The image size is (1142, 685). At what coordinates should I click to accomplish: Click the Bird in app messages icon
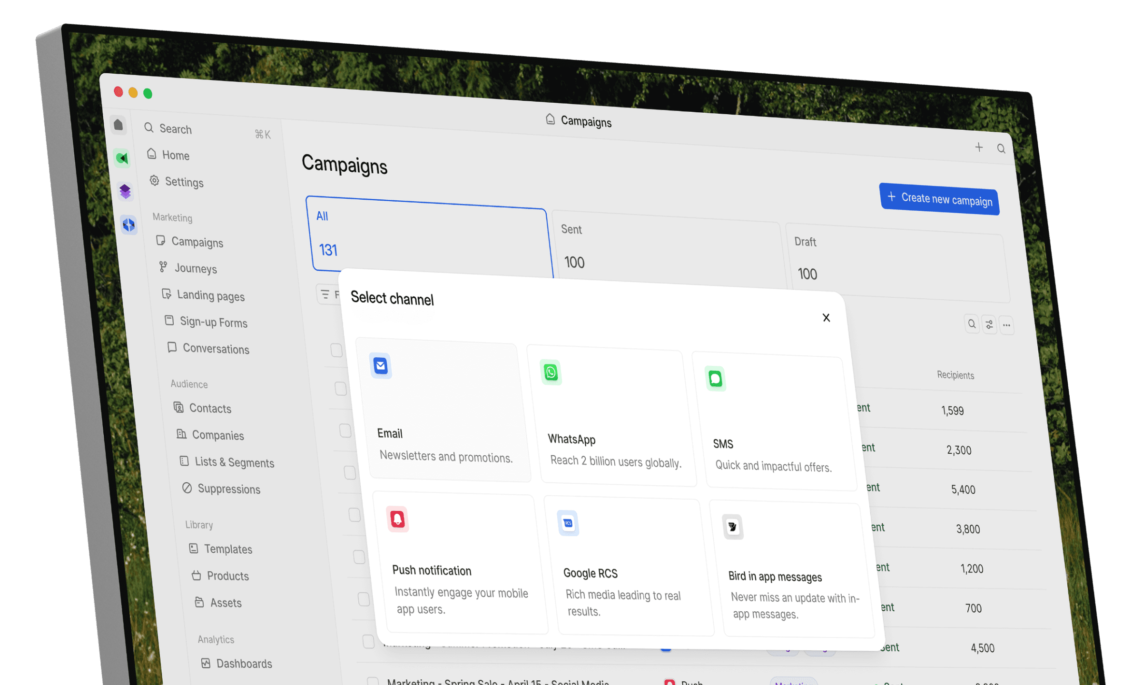click(733, 527)
